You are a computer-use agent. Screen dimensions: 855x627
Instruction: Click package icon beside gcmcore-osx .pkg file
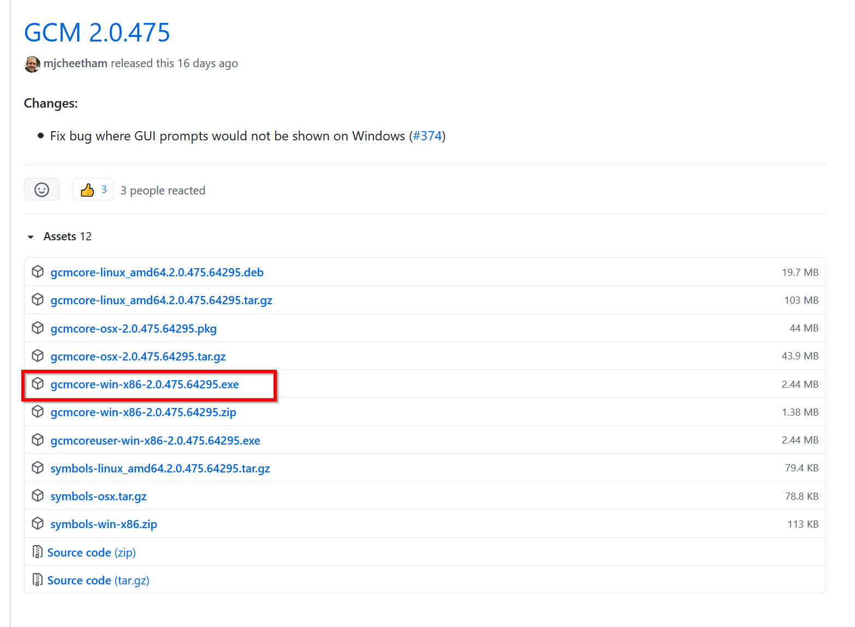(x=38, y=328)
